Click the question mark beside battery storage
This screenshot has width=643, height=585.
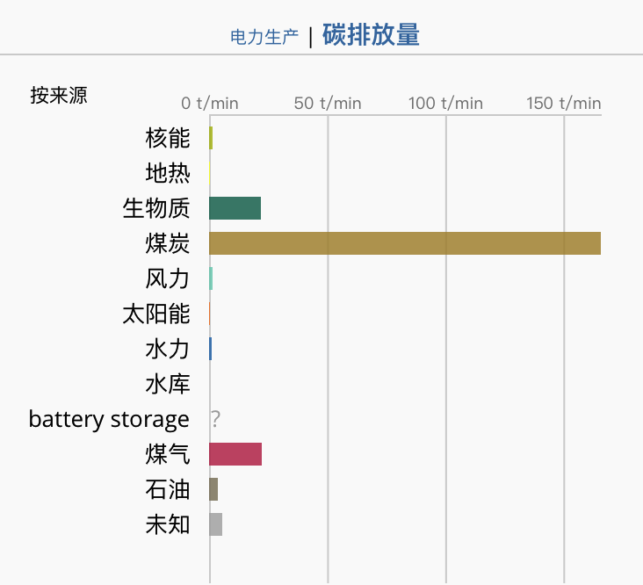(216, 419)
